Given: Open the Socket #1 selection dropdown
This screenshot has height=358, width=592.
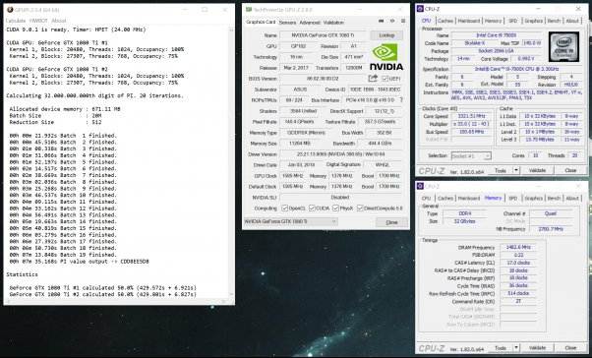Looking at the screenshot, I should 471,156.
